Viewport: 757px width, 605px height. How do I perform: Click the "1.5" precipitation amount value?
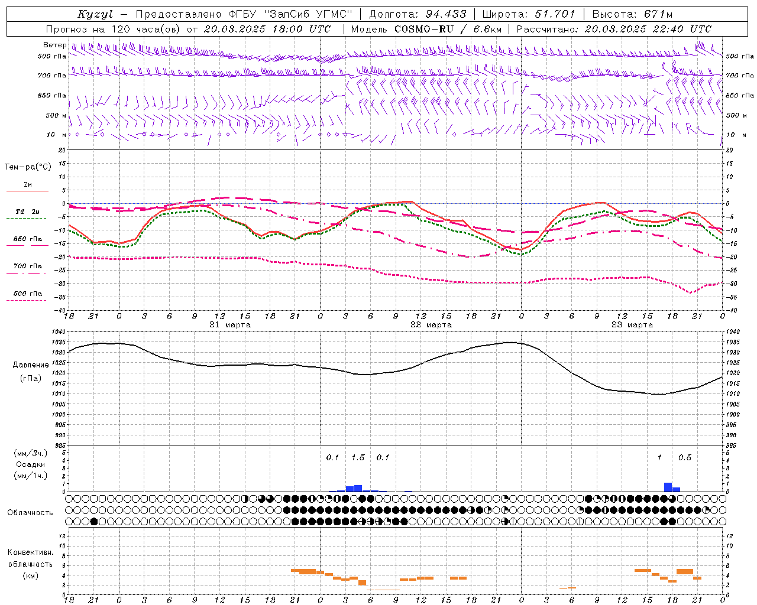pyautogui.click(x=358, y=458)
